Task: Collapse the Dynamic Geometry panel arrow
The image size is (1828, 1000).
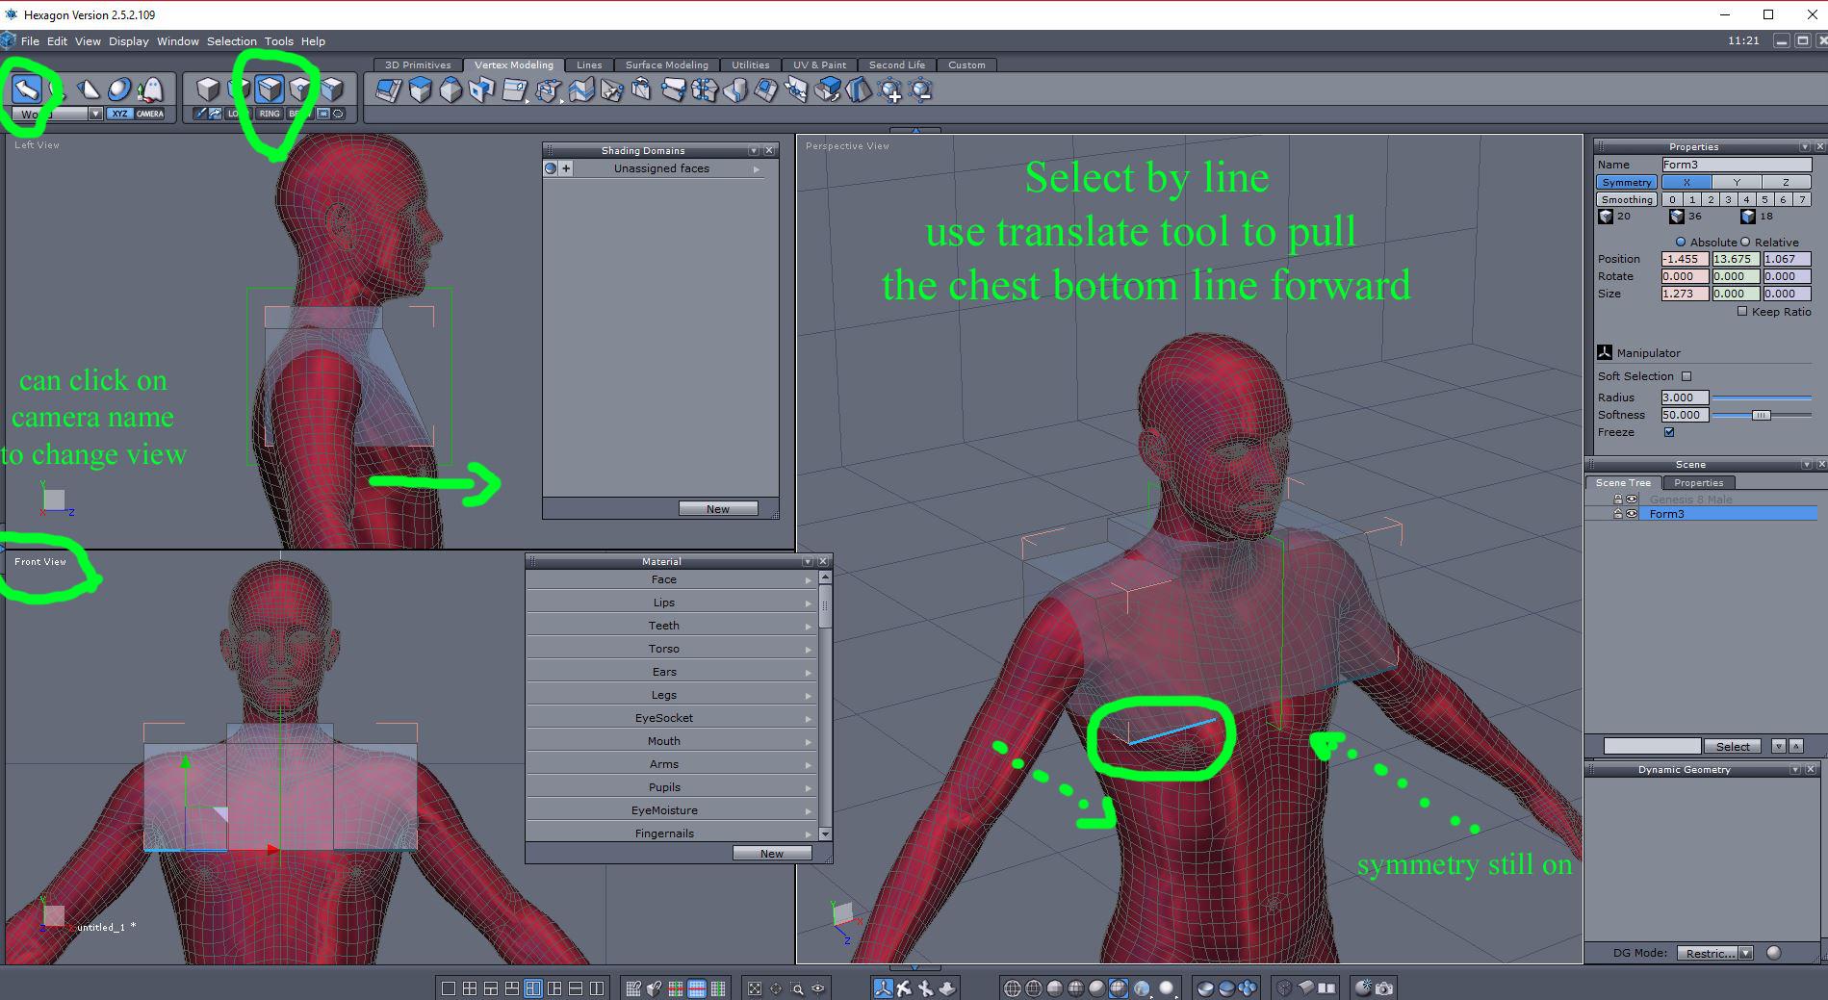Action: click(1795, 770)
